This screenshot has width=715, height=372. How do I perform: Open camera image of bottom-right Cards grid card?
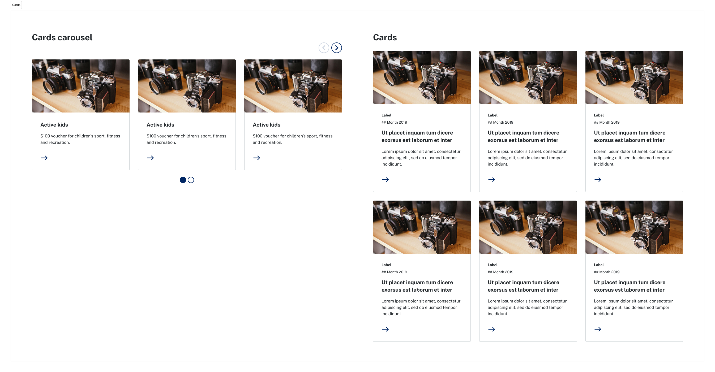tap(634, 227)
